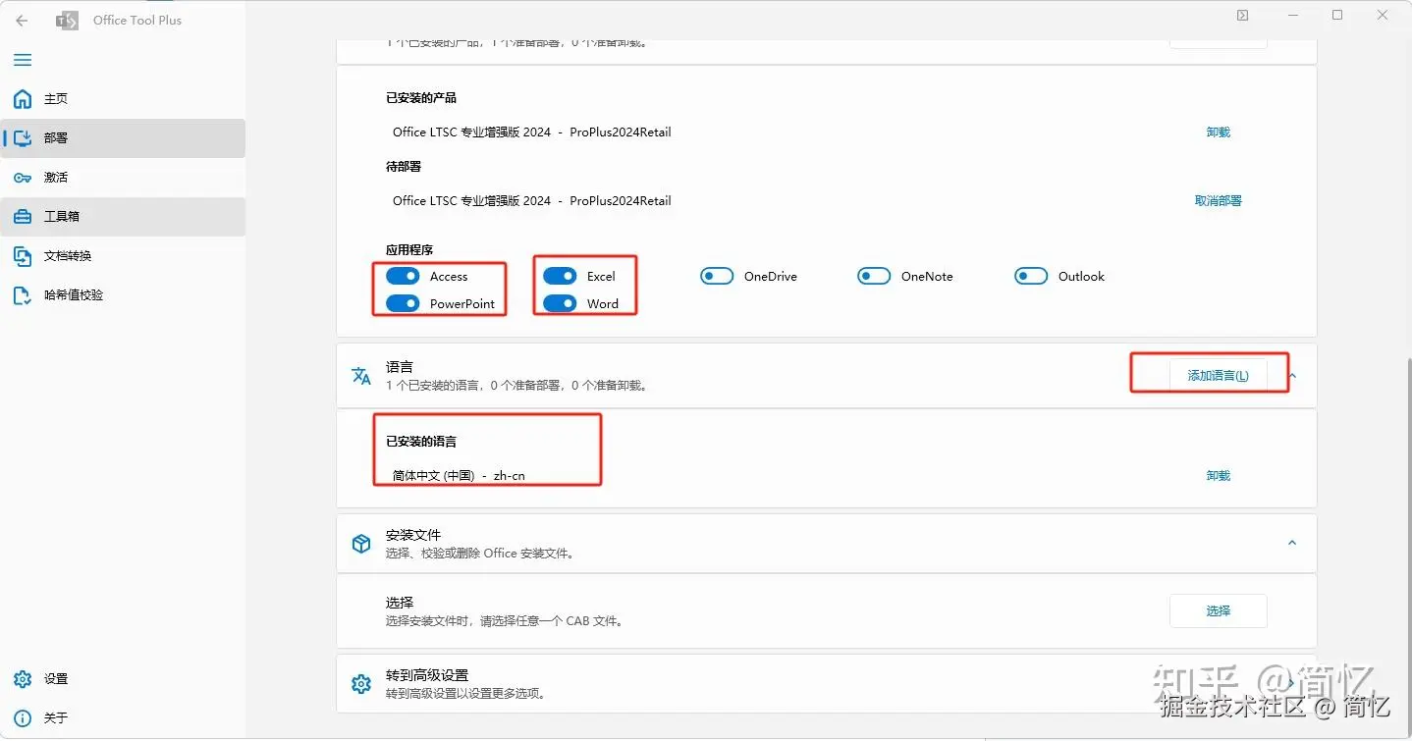Click the 选择 button for install files
Image resolution: width=1412 pixels, height=741 pixels.
(x=1218, y=610)
